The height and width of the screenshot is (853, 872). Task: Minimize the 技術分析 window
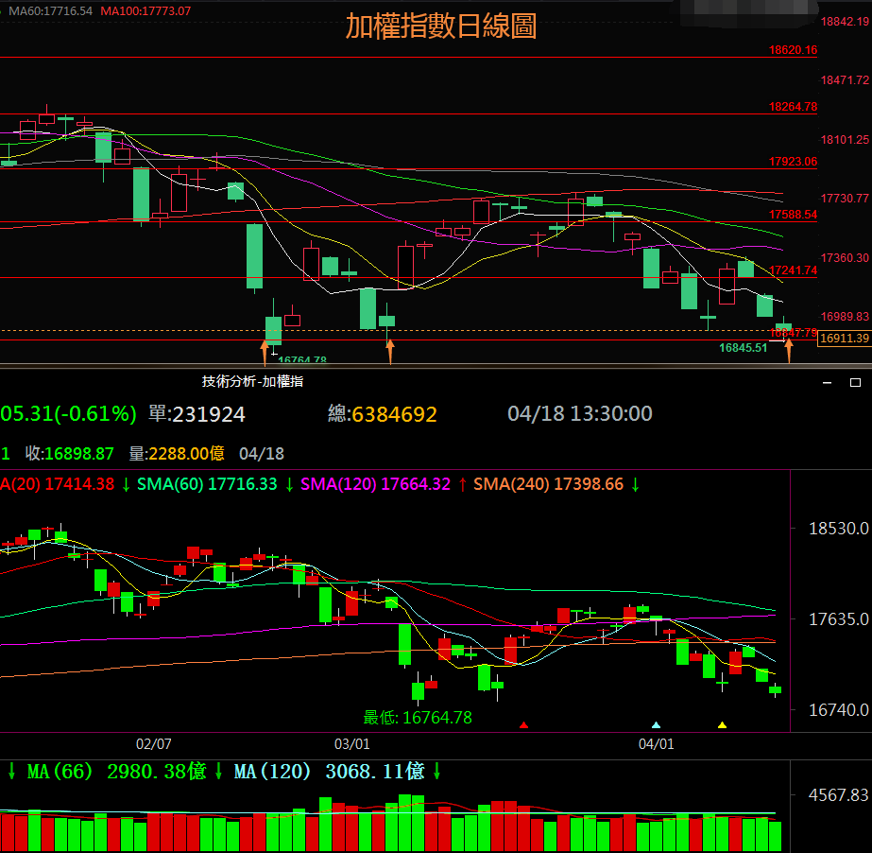coord(828,382)
